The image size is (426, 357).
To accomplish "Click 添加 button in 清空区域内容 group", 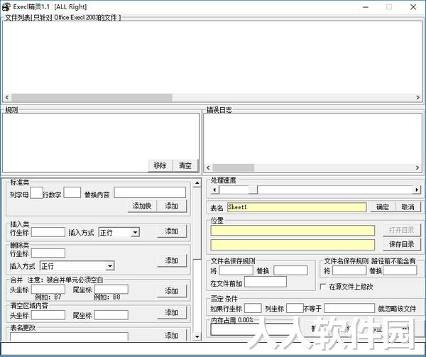I will pyautogui.click(x=172, y=313).
